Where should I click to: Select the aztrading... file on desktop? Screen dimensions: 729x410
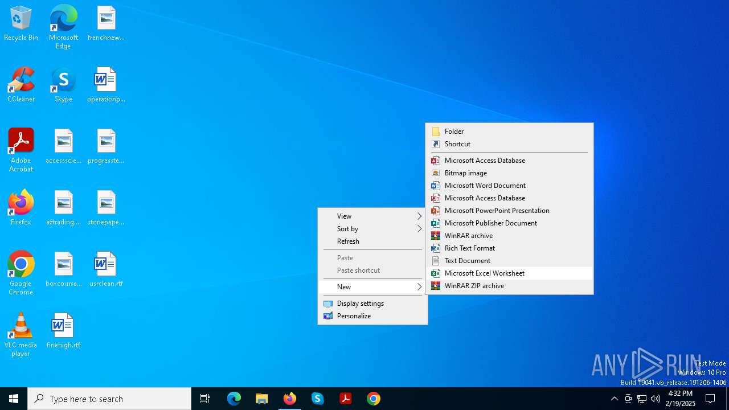(x=63, y=208)
